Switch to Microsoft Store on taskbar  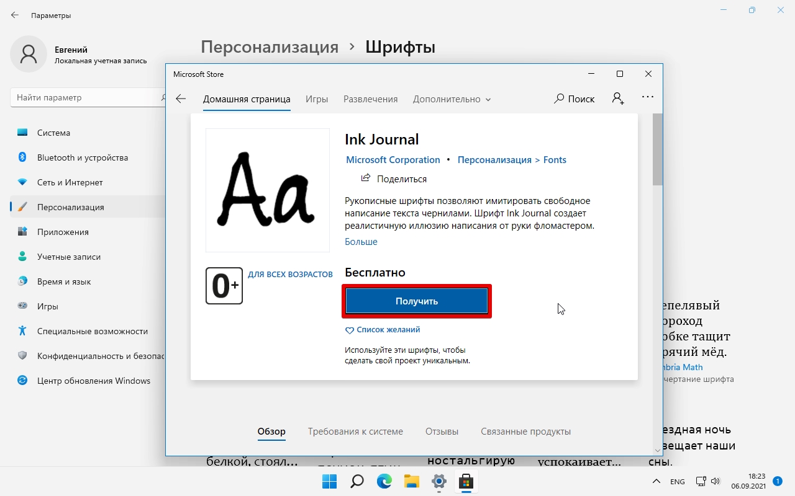466,481
